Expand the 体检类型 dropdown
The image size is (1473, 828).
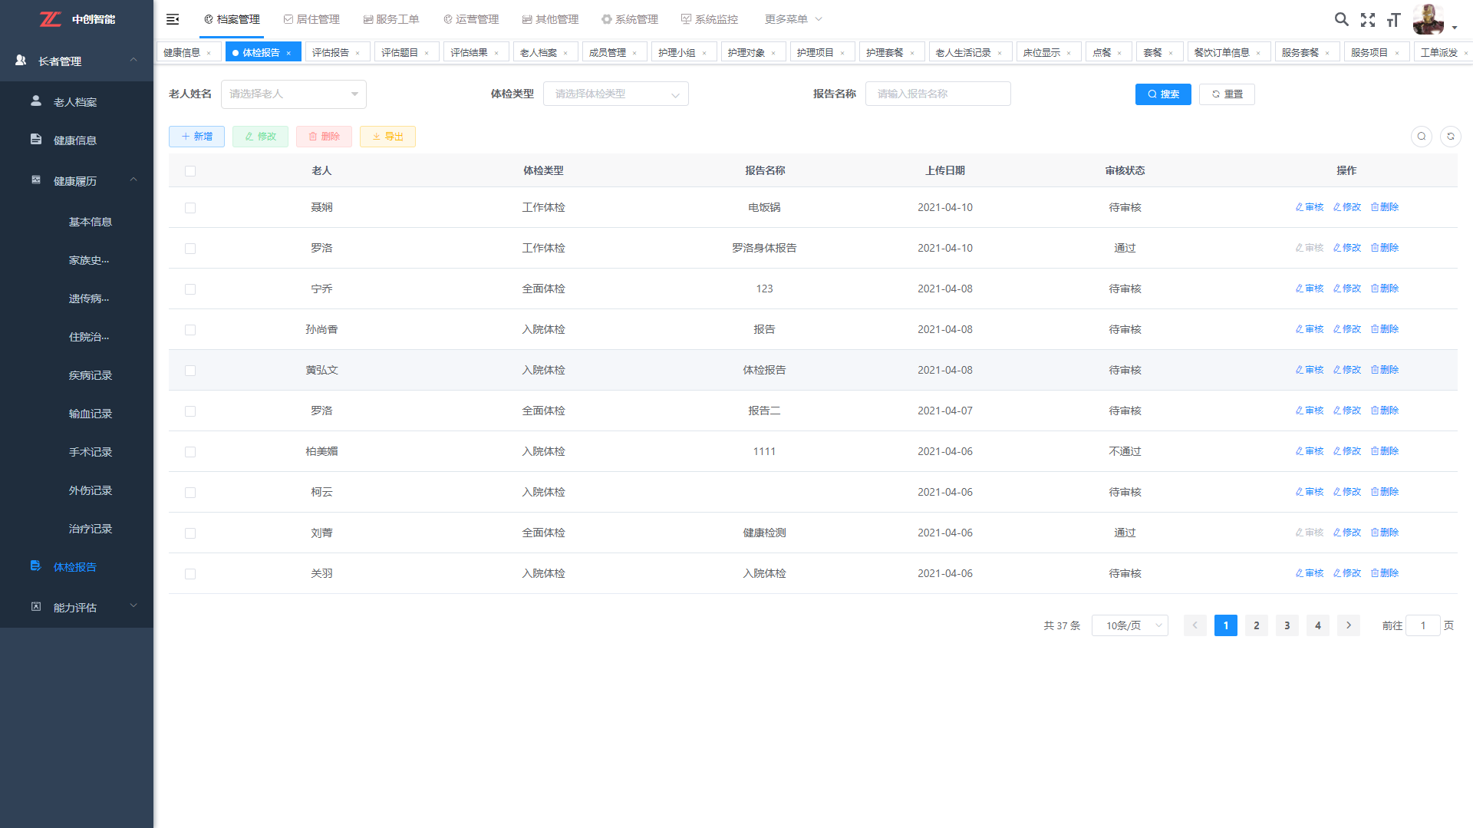615,94
